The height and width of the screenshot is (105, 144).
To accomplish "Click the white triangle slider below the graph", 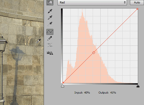I will click(x=62, y=86).
